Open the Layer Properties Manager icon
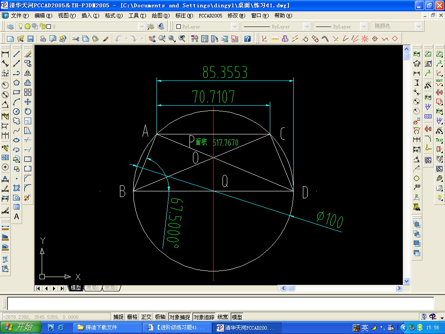 [x=10, y=27]
